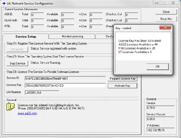Click the General Version field
The width and height of the screenshot is (181, 138).
(x=160, y=108)
